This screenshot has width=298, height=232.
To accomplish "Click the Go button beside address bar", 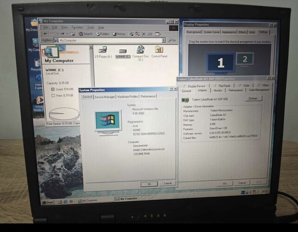I will pos(172,40).
